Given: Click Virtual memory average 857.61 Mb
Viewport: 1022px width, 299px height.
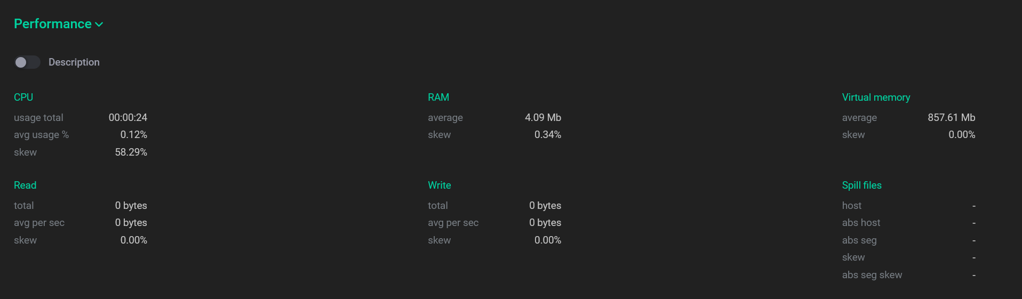Looking at the screenshot, I should (x=951, y=118).
